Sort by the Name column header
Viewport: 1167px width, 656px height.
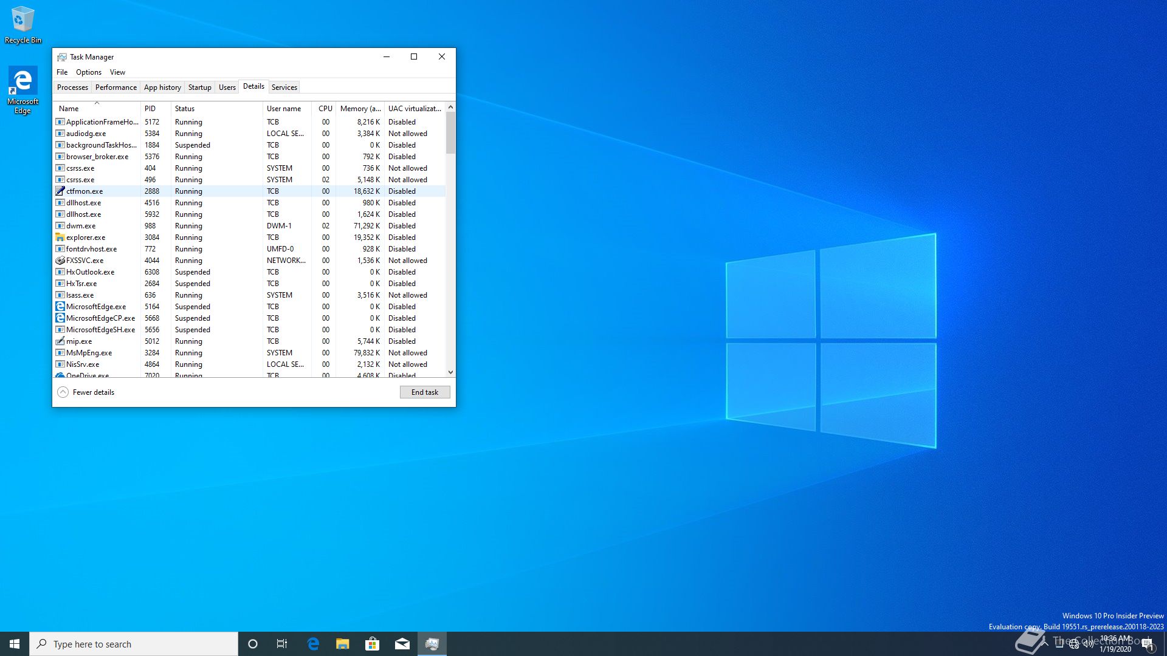pos(97,109)
